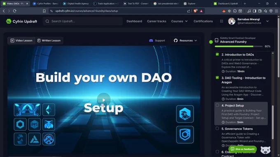The height and width of the screenshot is (157, 280).
Task: Reload the page with refresh icon
Action: pyautogui.click(x=15, y=11)
